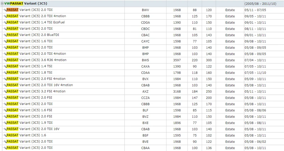Screen dimensions: 284x151
Task: Click magnifier icon of the CAXA 1.4 TSI row
Action: (5, 66)
